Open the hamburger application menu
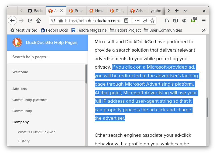Screen dimensions: 216x154 [204, 21]
